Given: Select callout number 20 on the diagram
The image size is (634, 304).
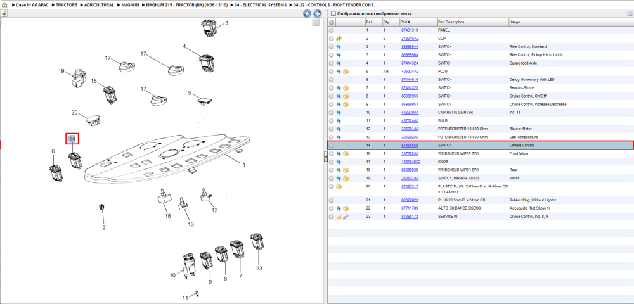Looking at the screenshot, I should [74, 113].
